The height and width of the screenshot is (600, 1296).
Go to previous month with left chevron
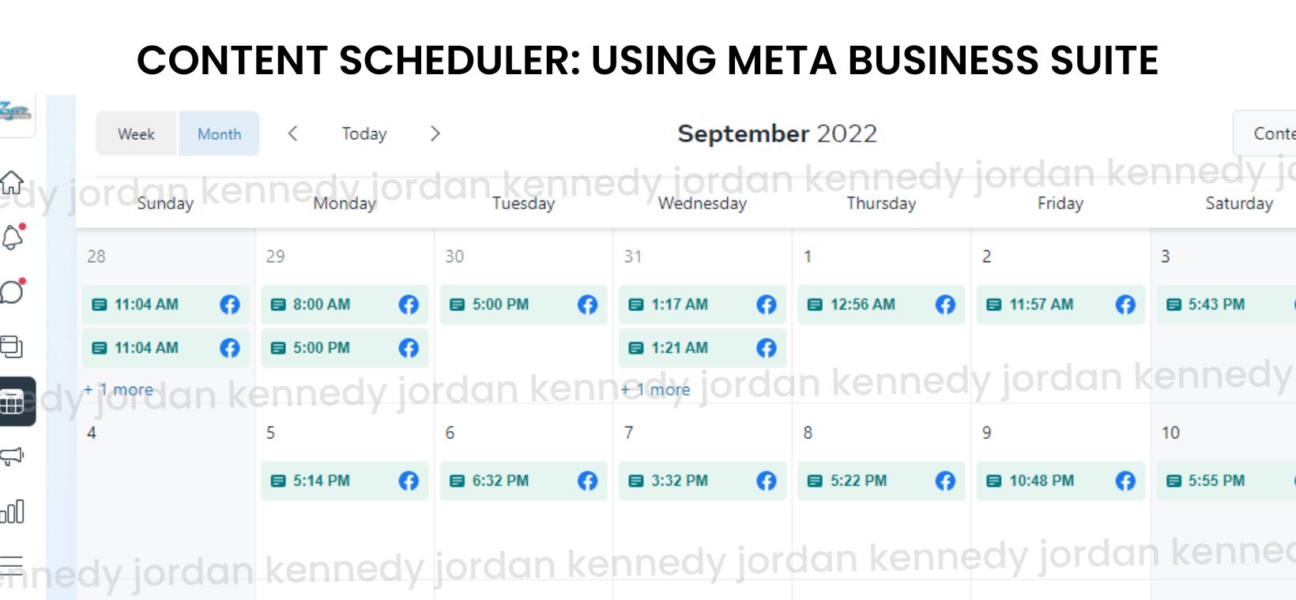[x=292, y=133]
